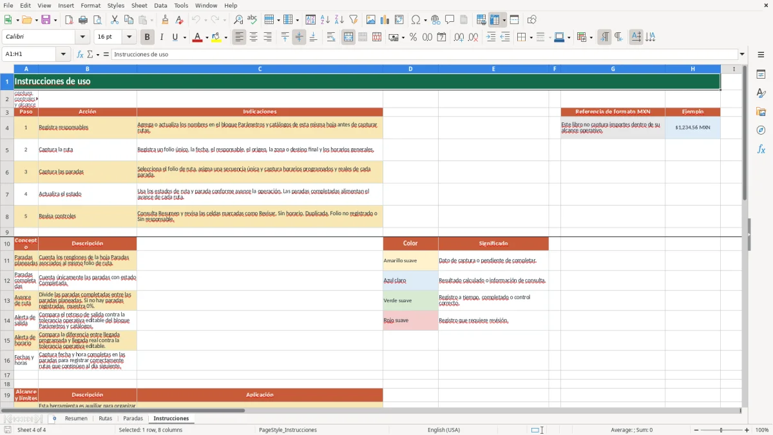Expand the formula bar

742,54
